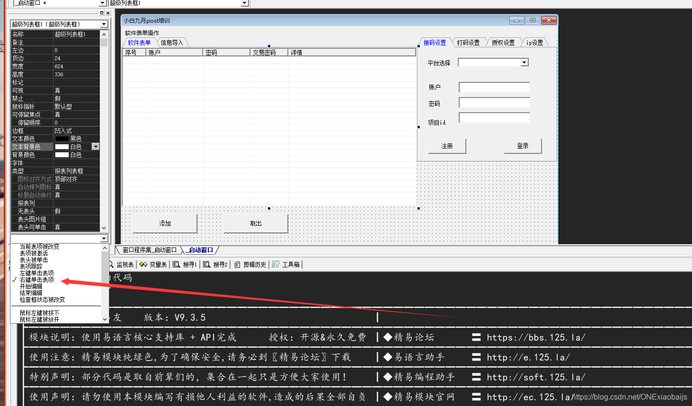Pick the 文本颜色 black color swatch
The image size is (692, 406).
(x=62, y=139)
